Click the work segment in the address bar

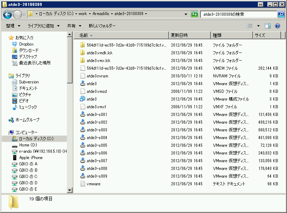tap(83, 14)
